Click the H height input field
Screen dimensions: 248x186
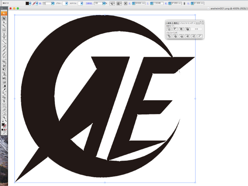pyautogui.click(x=199, y=3)
